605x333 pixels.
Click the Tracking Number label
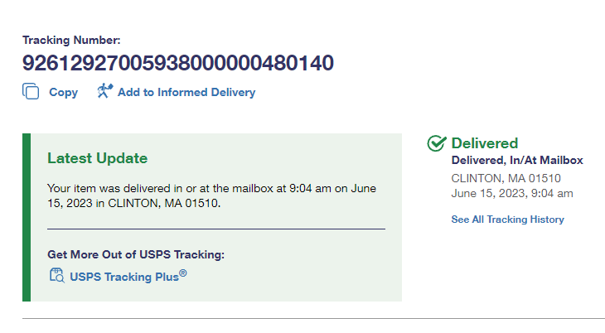click(x=71, y=40)
